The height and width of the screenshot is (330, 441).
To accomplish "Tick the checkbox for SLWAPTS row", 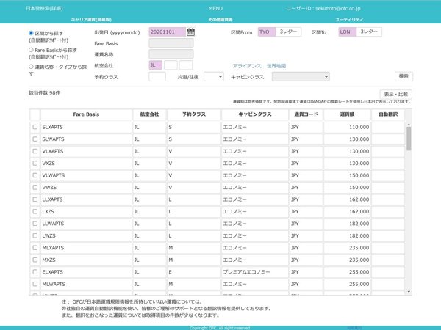I will point(35,139).
